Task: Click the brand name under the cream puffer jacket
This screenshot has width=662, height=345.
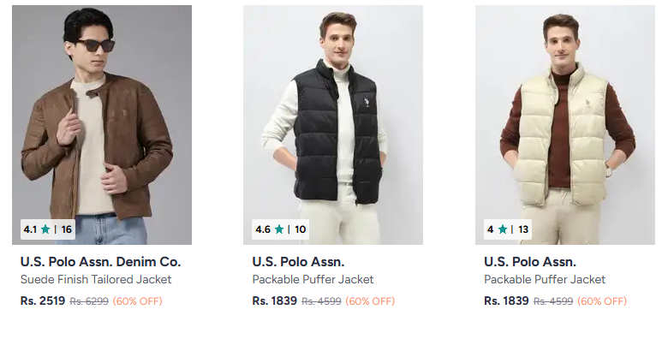Action: click(x=530, y=262)
